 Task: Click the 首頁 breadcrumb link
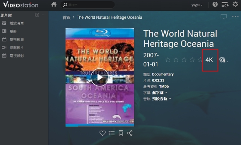coord(67,17)
